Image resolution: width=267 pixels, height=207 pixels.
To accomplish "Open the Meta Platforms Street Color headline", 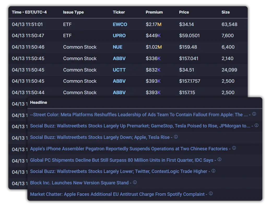I will pyautogui.click(x=139, y=115).
